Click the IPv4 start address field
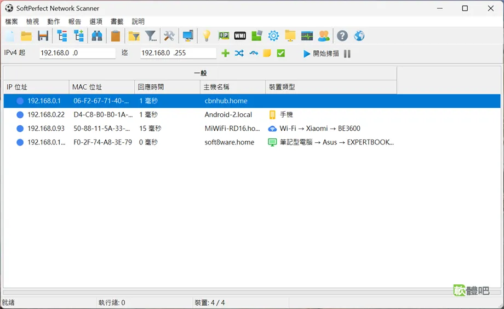Image resolution: width=504 pixels, height=309 pixels. point(77,53)
